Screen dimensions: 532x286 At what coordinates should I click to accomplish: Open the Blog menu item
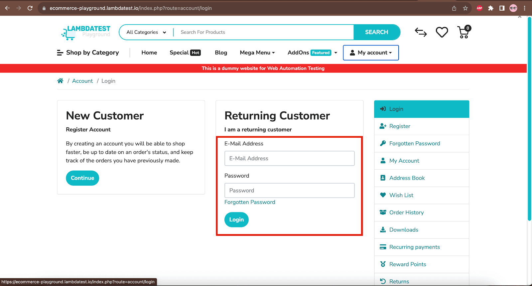[221, 53]
